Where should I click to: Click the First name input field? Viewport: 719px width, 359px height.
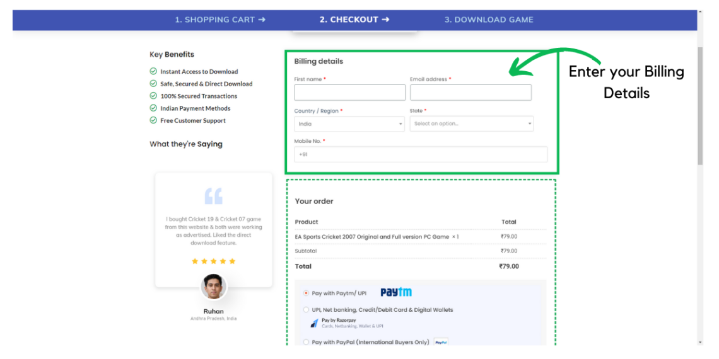(349, 93)
